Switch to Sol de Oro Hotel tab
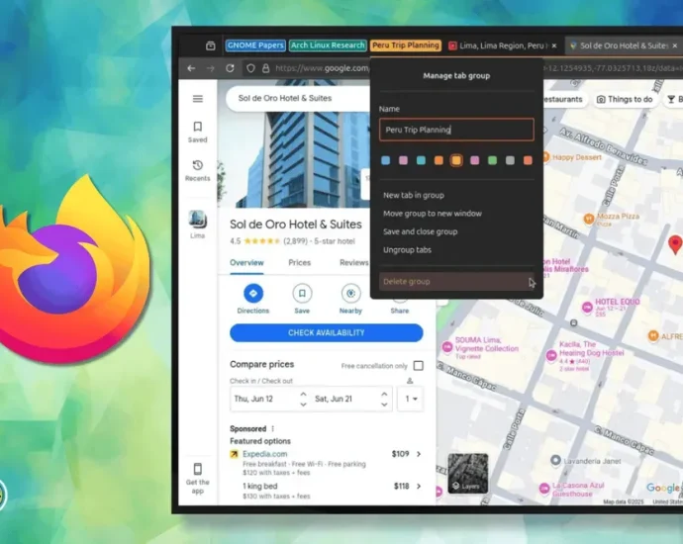The width and height of the screenshot is (683, 544). [x=619, y=45]
